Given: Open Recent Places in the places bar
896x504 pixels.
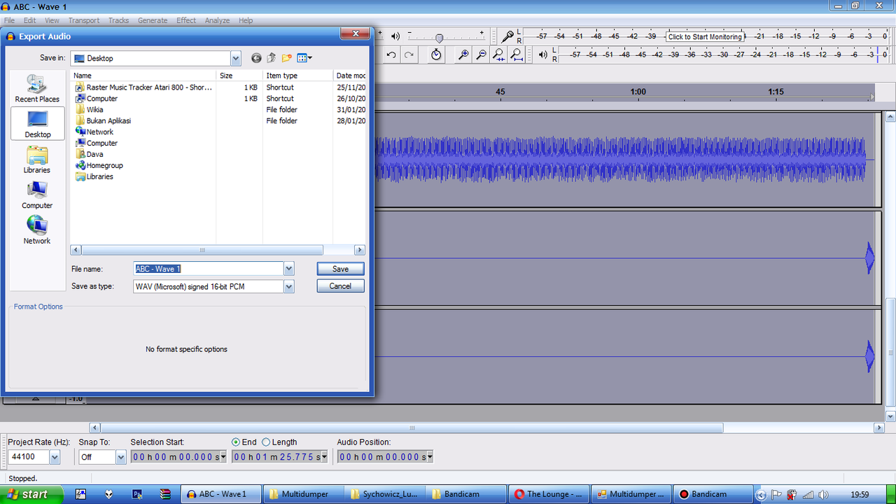Looking at the screenshot, I should [37, 89].
